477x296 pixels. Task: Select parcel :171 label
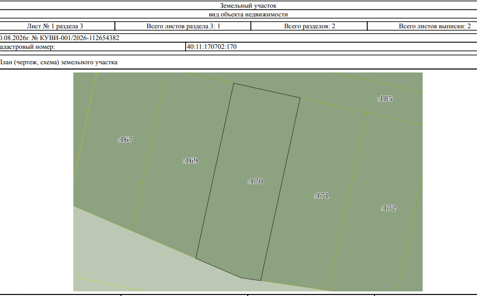321,196
